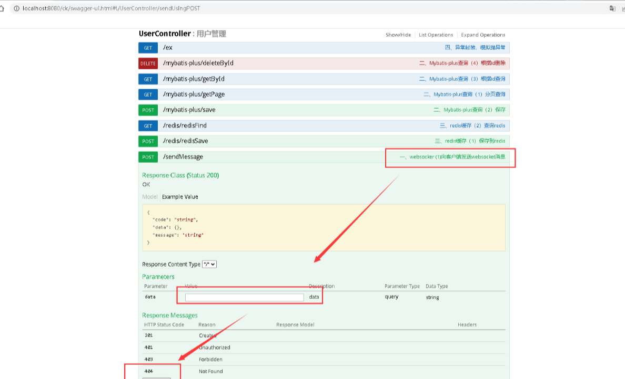Click the deleteById description text on the right
The image size is (625, 379).
[x=462, y=63]
